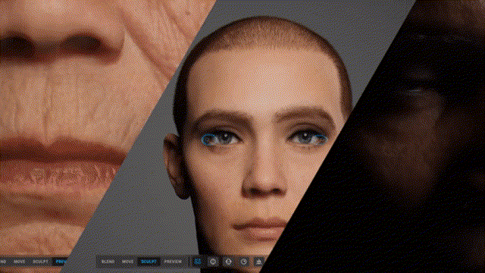The width and height of the screenshot is (485, 273).
Task: Click the character's lips in the center viewport
Action: [x=260, y=228]
